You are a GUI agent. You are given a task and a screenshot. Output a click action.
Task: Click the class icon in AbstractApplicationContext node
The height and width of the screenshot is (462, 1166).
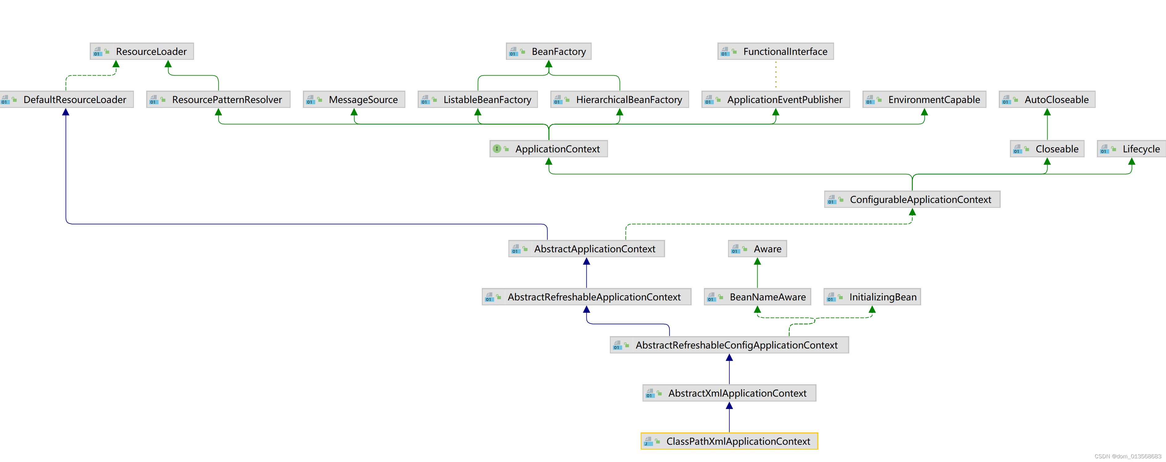(515, 249)
